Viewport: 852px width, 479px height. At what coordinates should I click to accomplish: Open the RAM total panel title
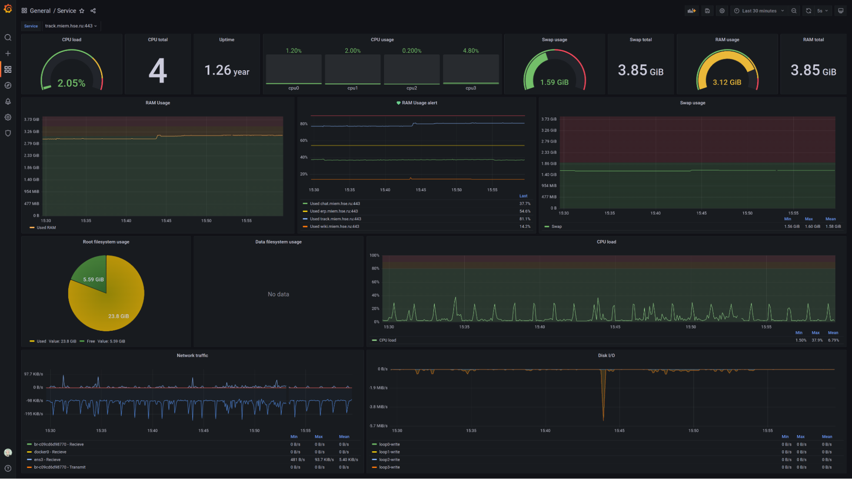pyautogui.click(x=813, y=40)
